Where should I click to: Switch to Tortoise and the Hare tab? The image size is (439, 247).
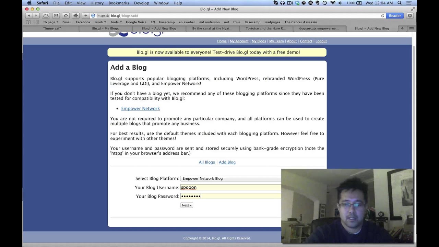265,28
